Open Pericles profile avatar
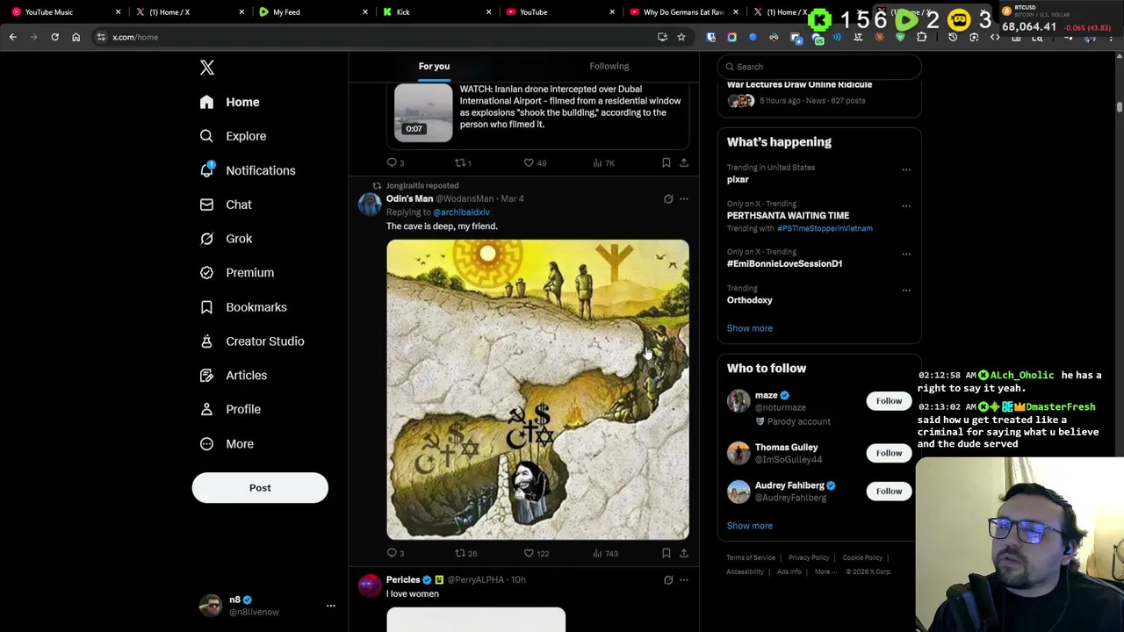 coord(370,585)
